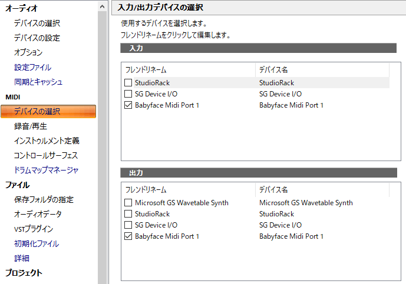The height and width of the screenshot is (284, 406).
Task: Select Microsoft GS Wavetable Synth device name cell
Action: click(306, 203)
